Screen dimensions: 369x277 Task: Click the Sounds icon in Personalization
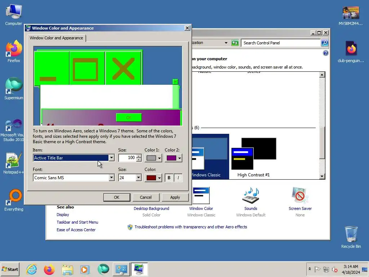click(x=251, y=195)
